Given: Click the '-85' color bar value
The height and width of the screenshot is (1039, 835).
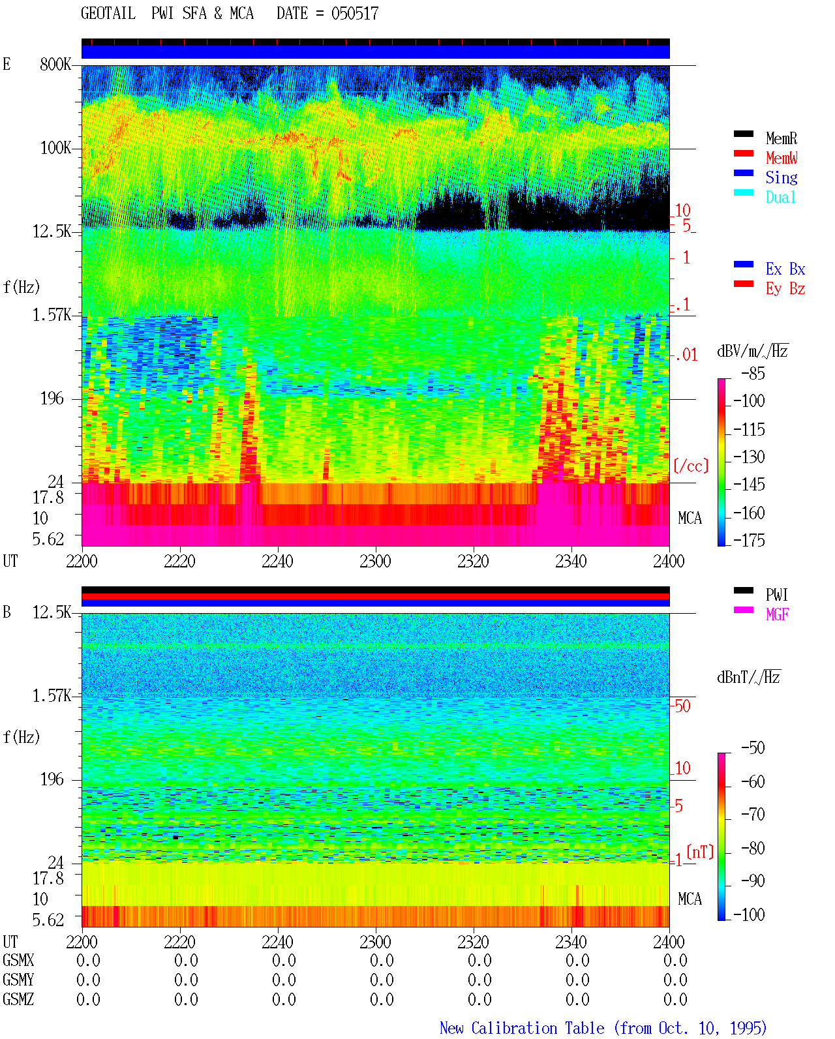Looking at the screenshot, I should pos(753,374).
